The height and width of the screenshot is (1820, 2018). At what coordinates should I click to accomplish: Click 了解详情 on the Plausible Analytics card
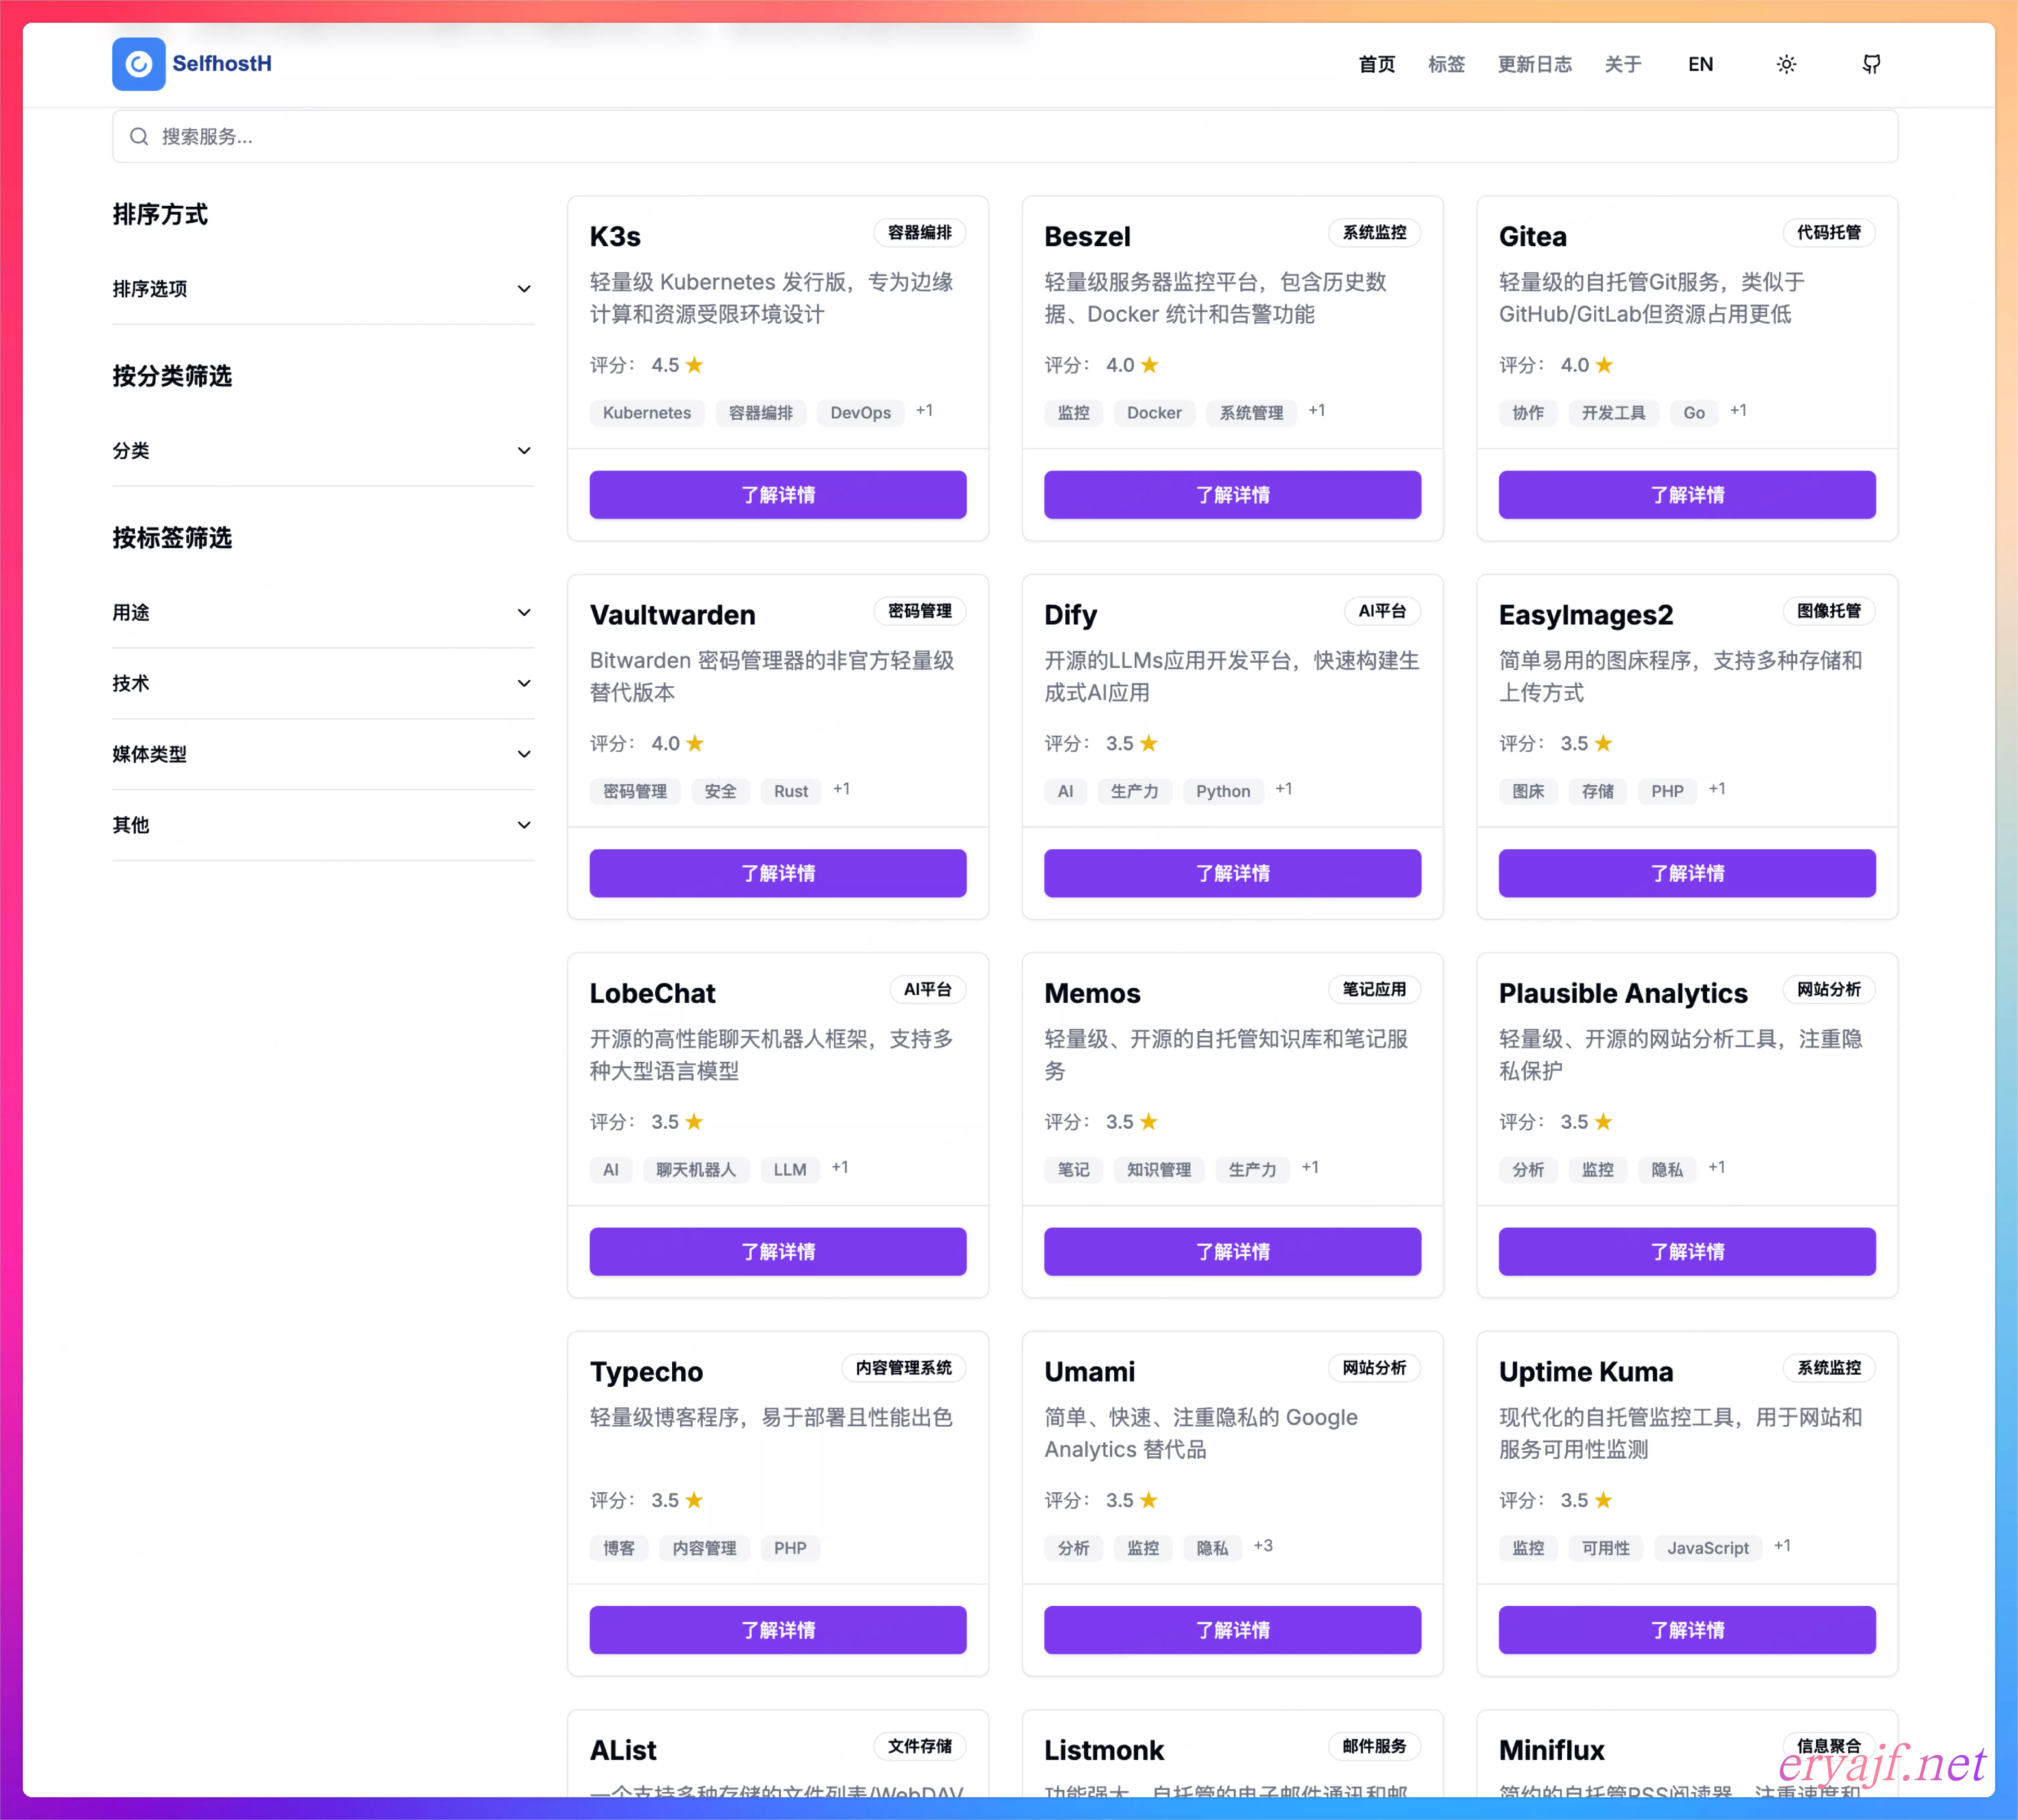1687,1252
